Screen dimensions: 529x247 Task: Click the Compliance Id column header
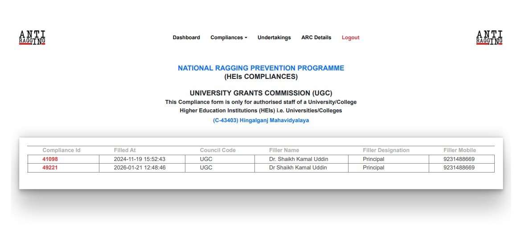click(62, 150)
